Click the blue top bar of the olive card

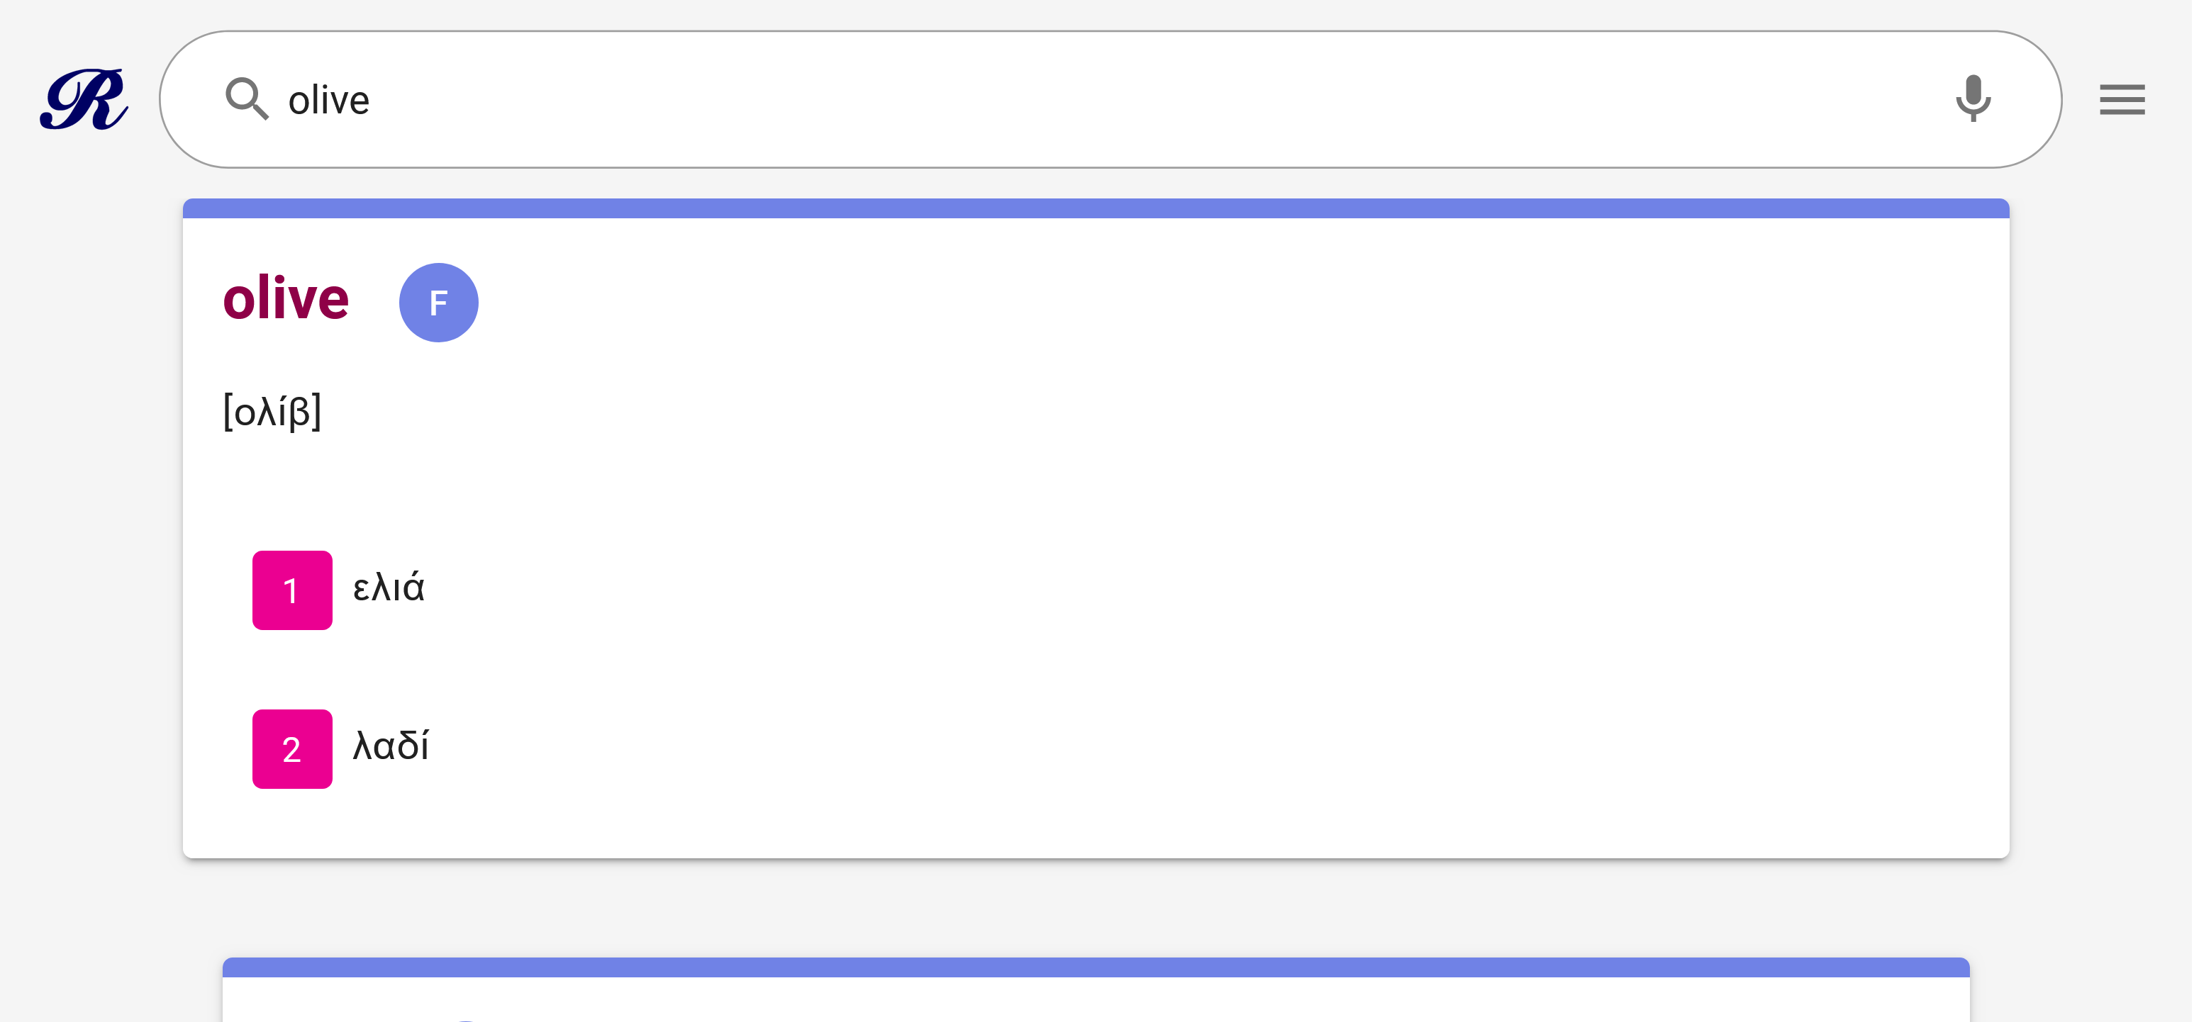[x=1096, y=208]
